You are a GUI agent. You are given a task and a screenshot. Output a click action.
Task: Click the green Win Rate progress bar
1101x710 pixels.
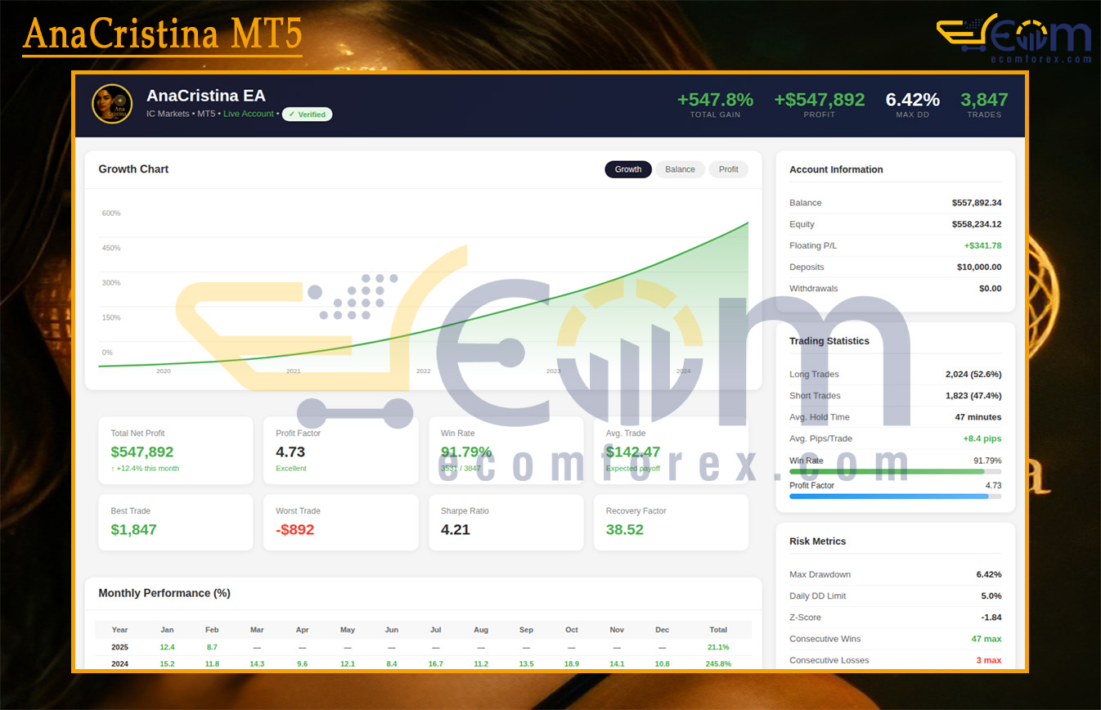pos(887,471)
